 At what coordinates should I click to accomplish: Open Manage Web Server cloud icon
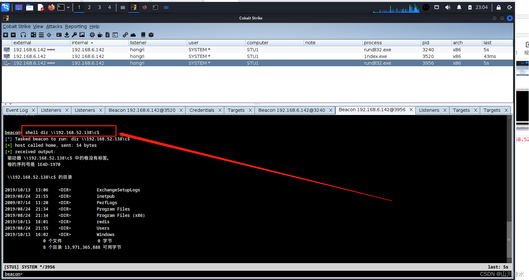(x=133, y=35)
